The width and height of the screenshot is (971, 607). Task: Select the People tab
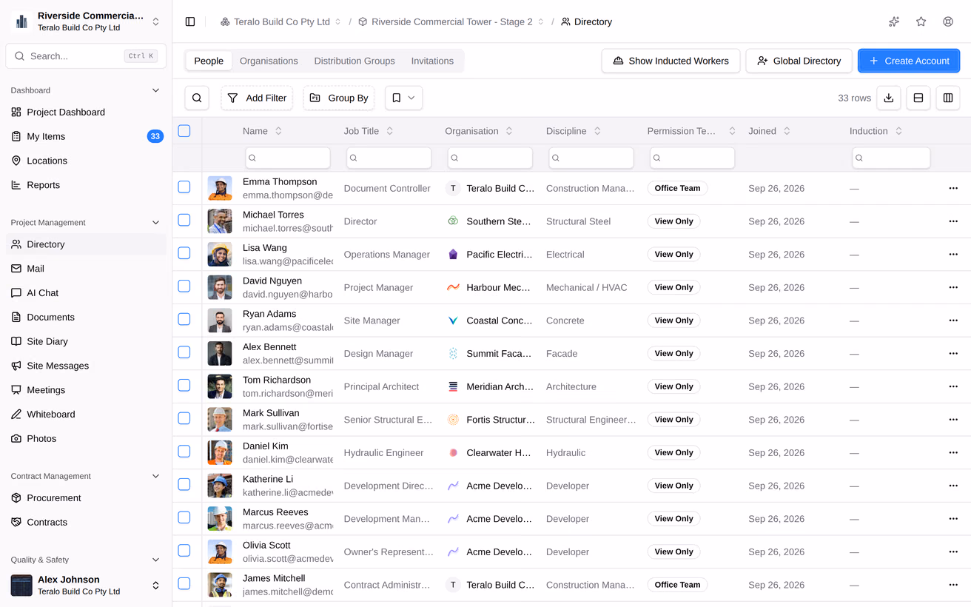click(x=209, y=61)
